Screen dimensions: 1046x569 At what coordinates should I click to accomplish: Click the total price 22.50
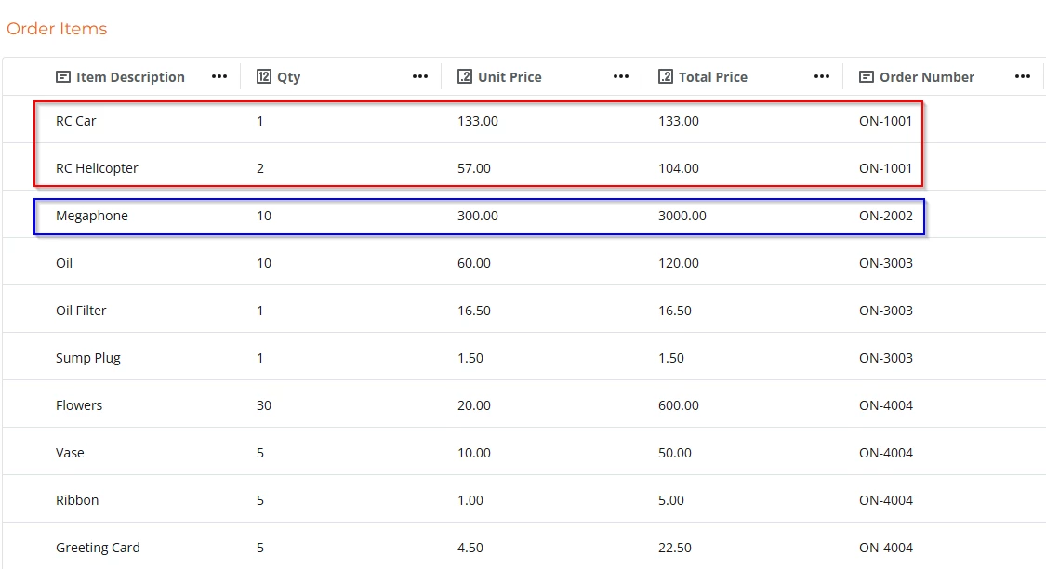point(674,547)
